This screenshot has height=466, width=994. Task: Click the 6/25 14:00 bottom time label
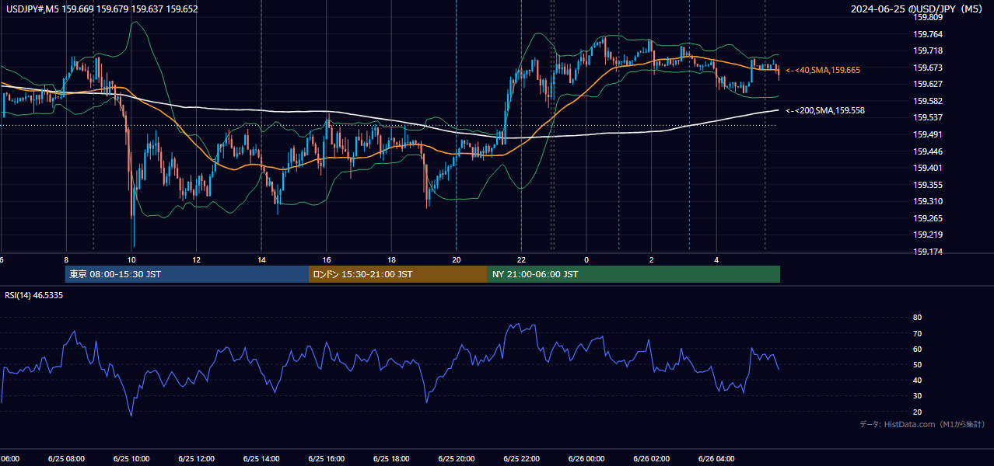(x=261, y=458)
